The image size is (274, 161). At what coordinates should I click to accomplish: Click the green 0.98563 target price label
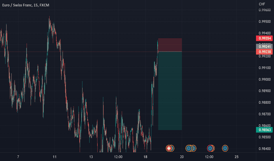pos(264,130)
